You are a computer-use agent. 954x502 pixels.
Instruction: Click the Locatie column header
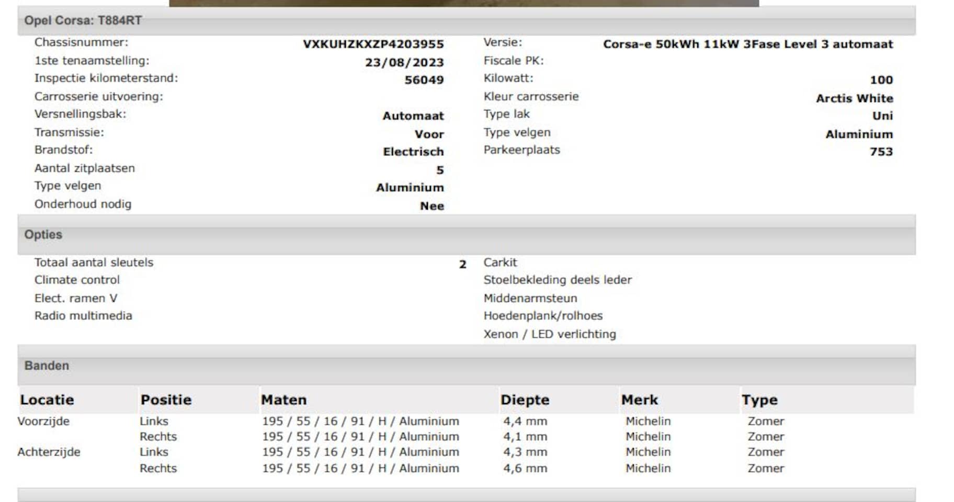click(47, 400)
